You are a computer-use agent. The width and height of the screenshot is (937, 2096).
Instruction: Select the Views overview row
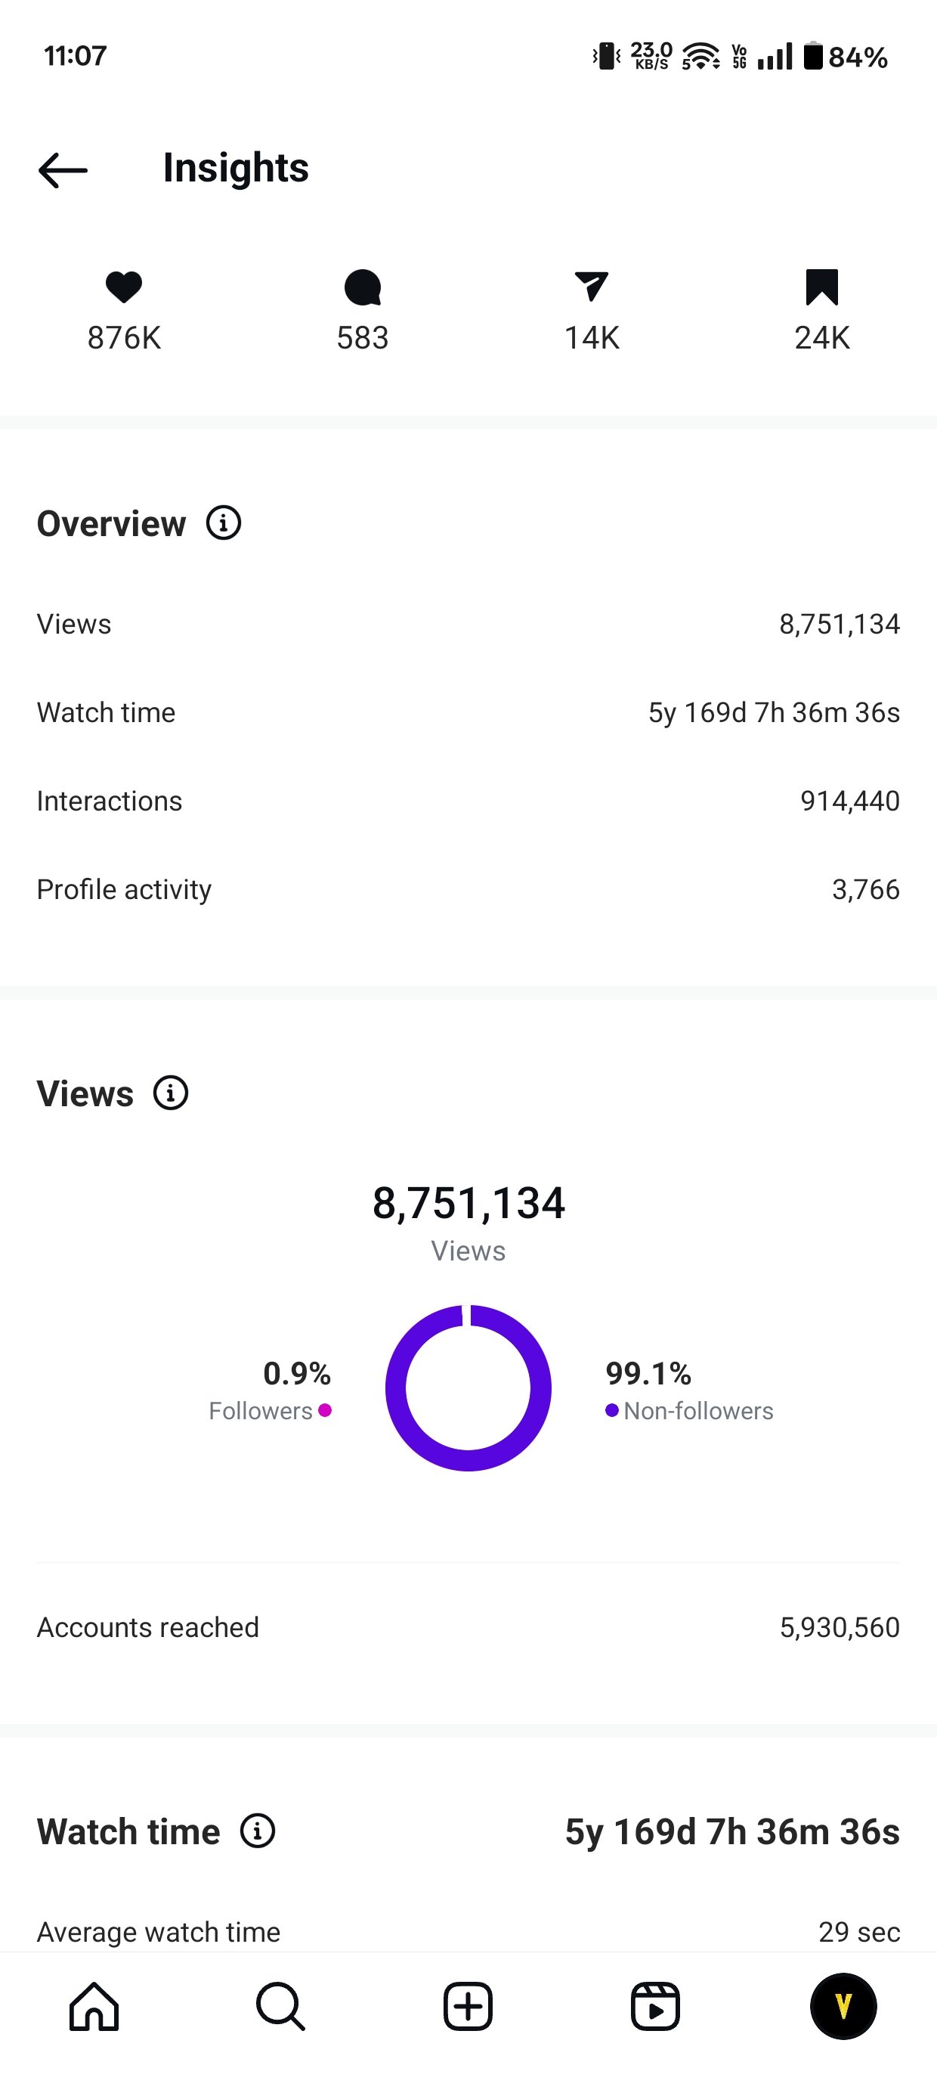point(468,624)
